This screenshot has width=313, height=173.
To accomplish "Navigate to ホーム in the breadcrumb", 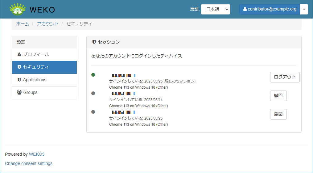I will (x=23, y=24).
